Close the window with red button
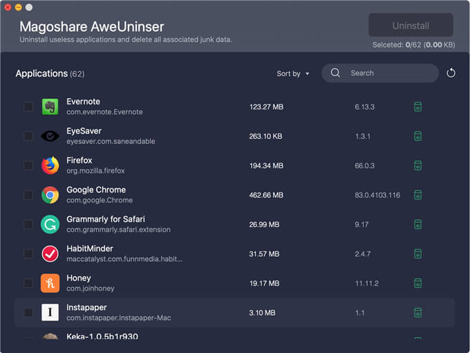This screenshot has width=470, height=353. (8, 7)
